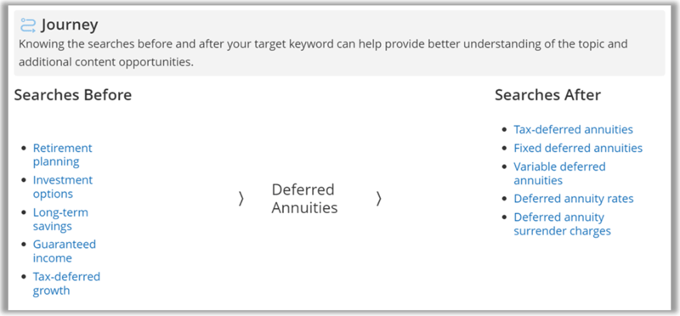Open the Tax-deferred annuities link
This screenshot has width=680, height=316.
pyautogui.click(x=573, y=129)
